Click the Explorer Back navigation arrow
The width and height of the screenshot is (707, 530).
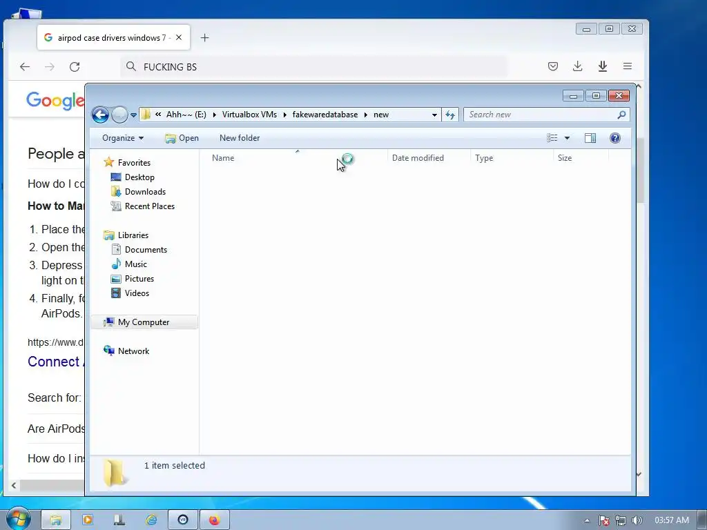click(101, 115)
